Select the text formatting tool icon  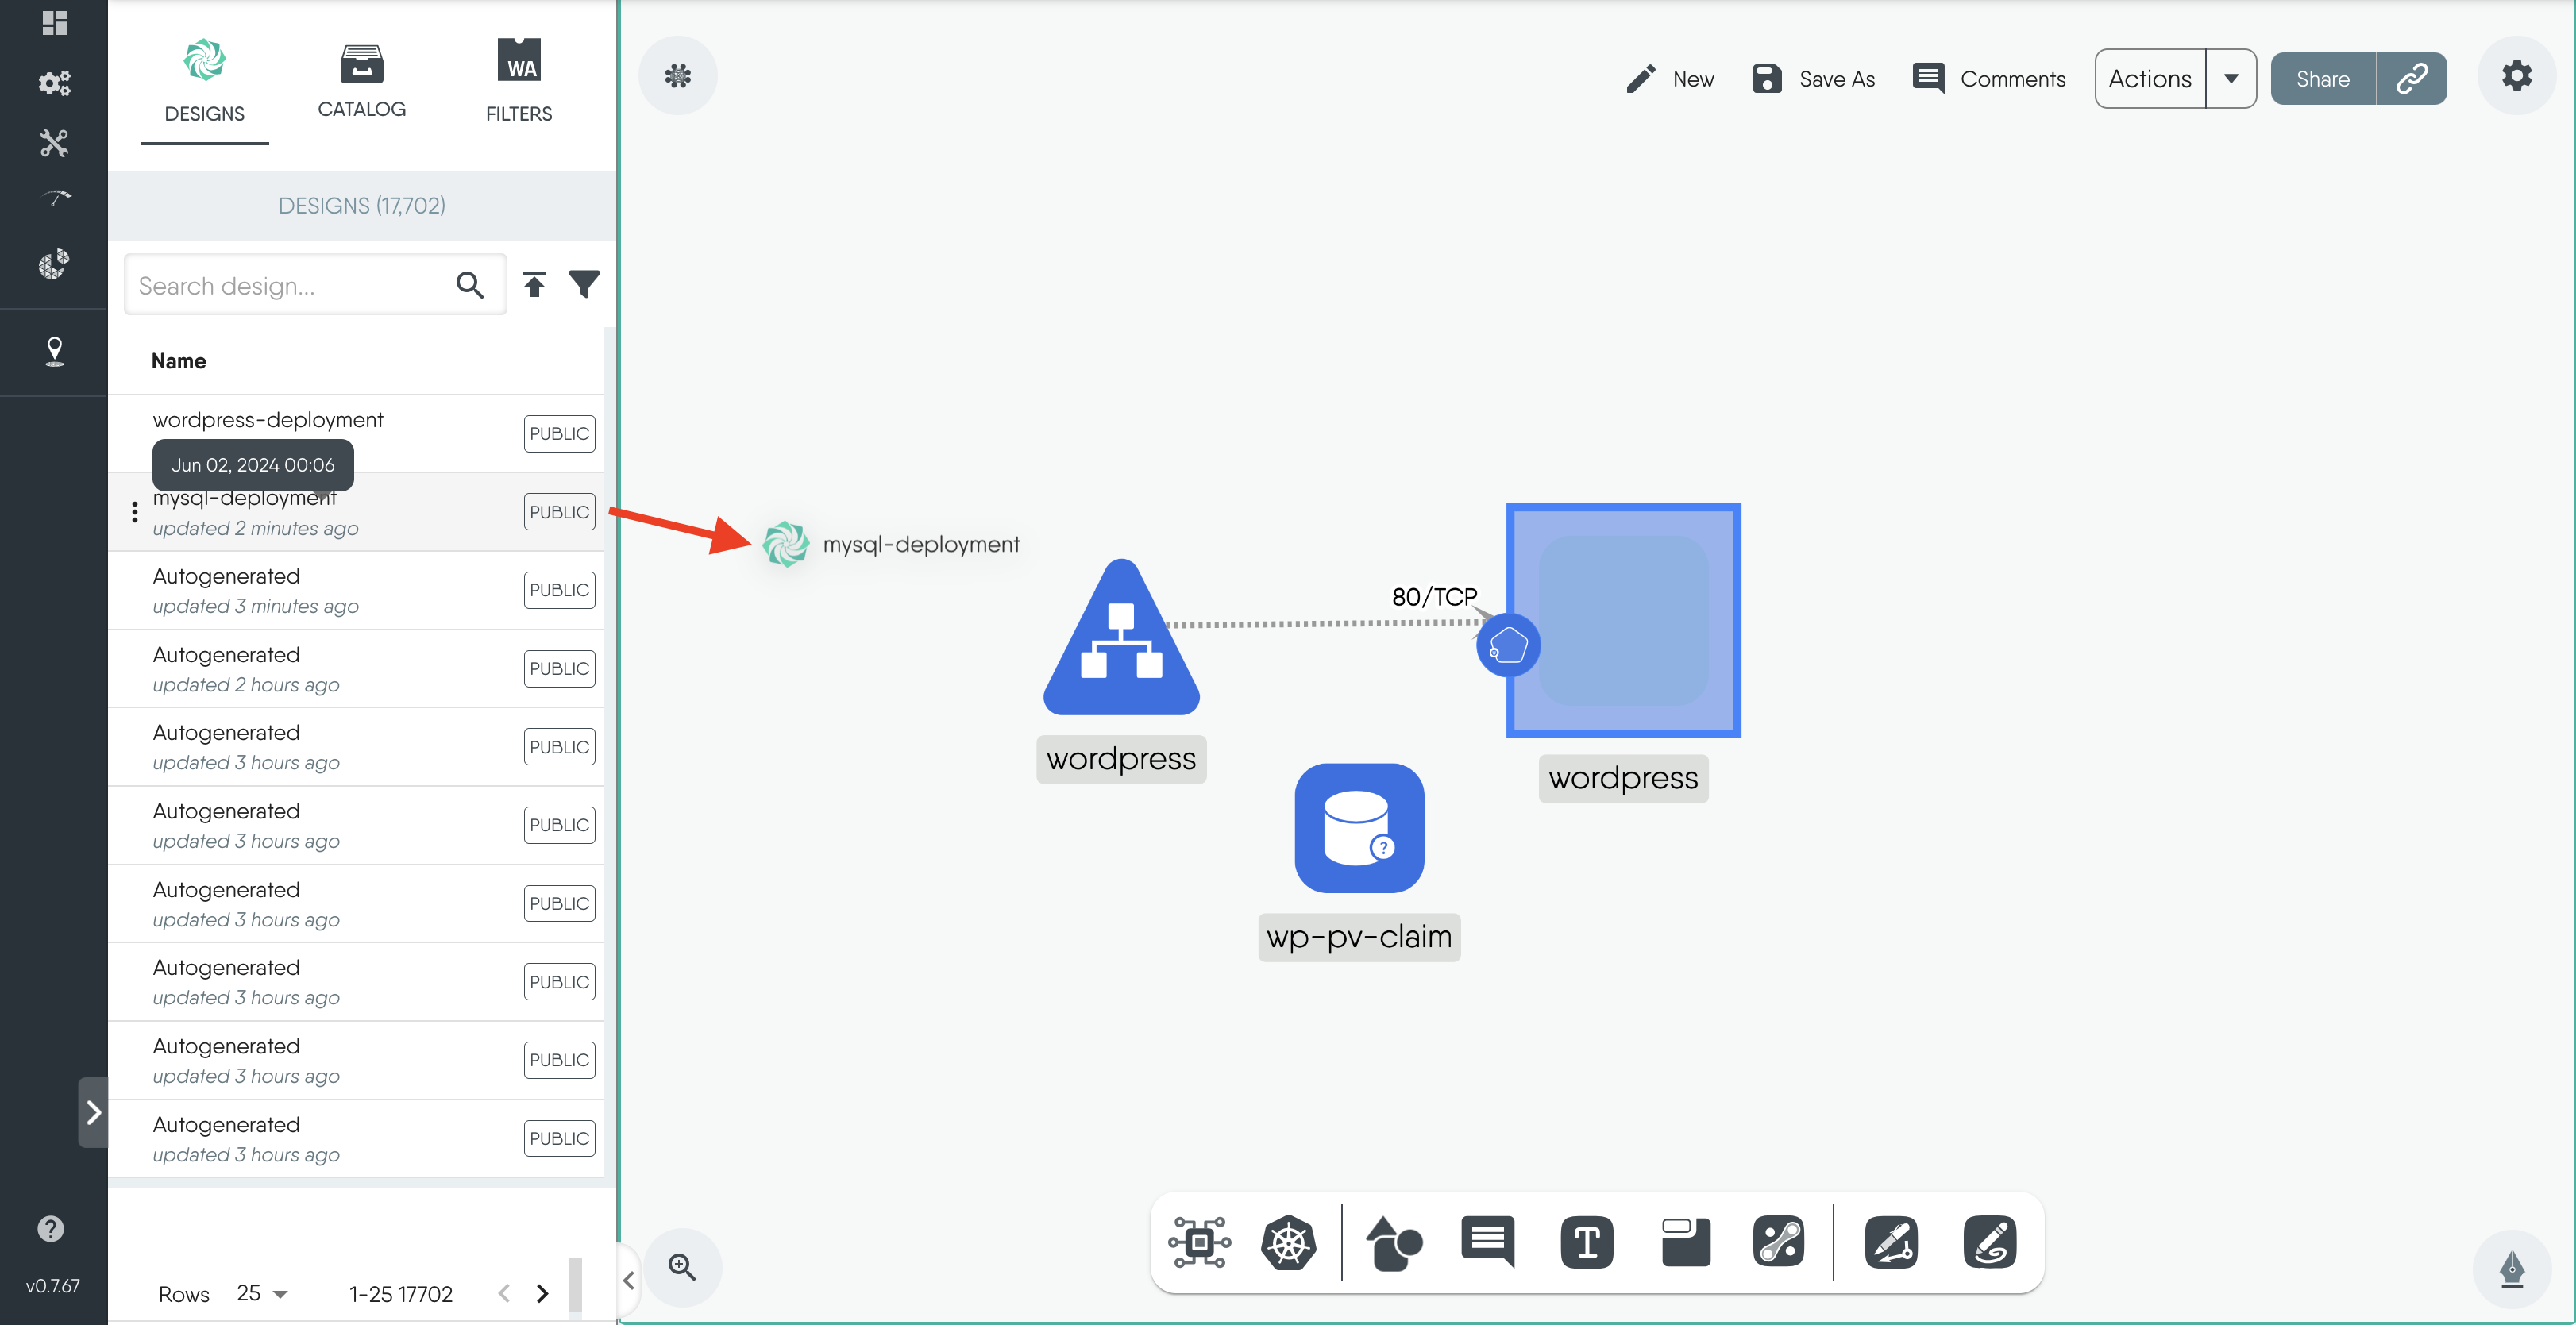point(1586,1244)
